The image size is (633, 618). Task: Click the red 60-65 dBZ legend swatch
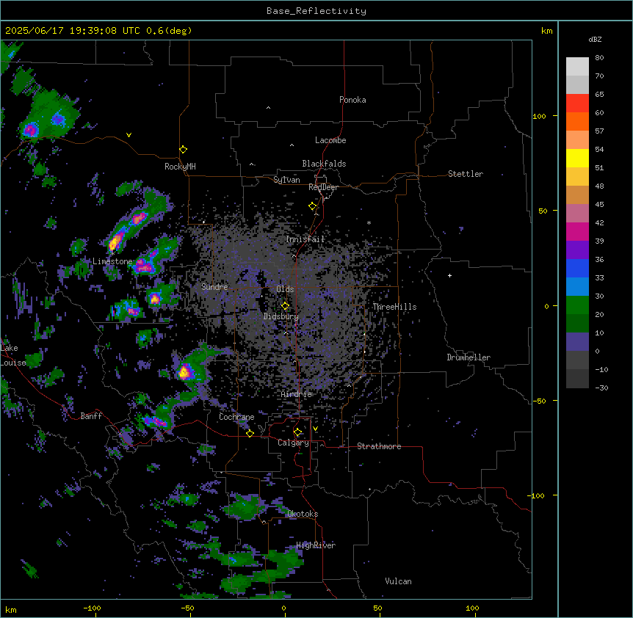(577, 103)
